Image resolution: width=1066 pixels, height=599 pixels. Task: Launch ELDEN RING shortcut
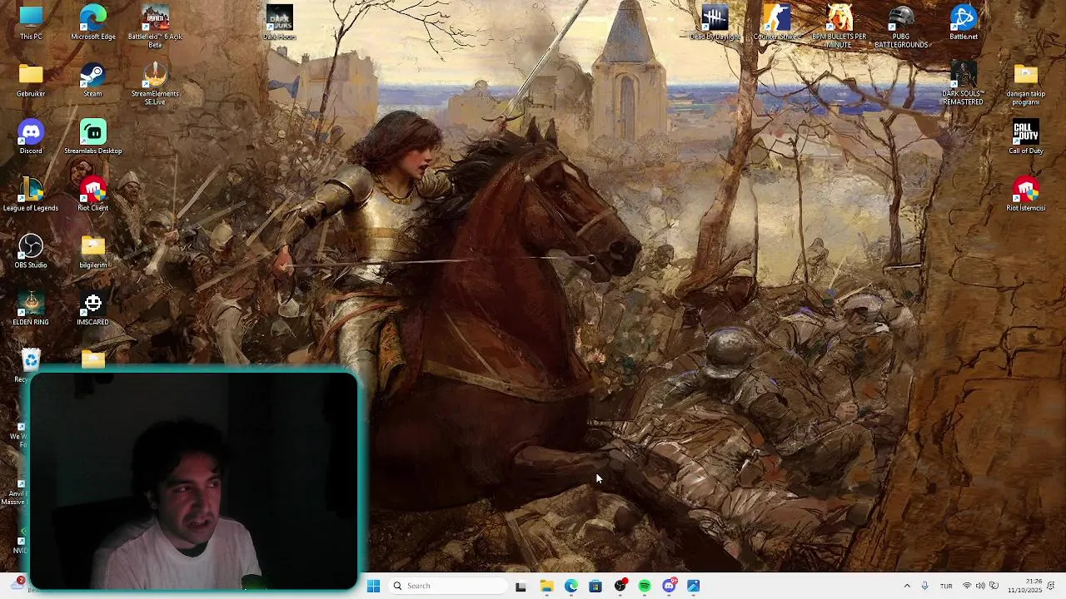(x=31, y=309)
